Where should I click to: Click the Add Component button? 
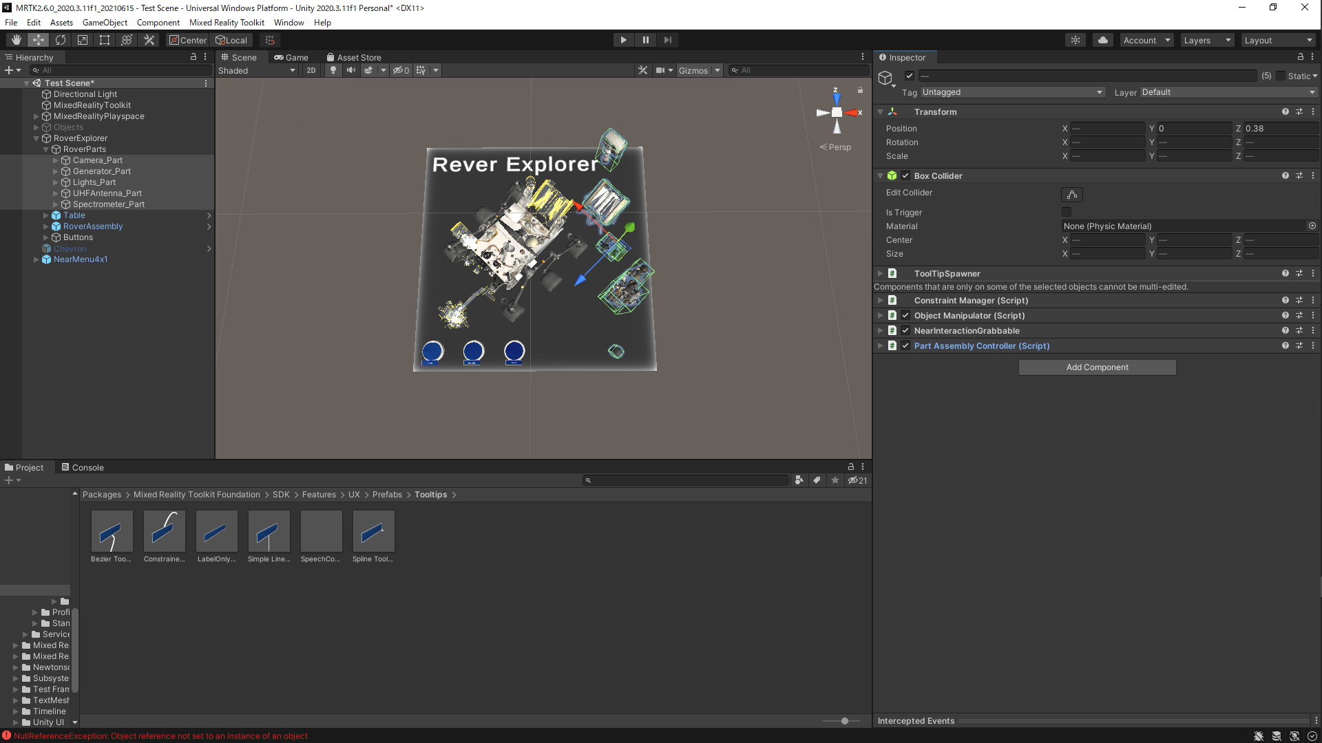point(1097,367)
